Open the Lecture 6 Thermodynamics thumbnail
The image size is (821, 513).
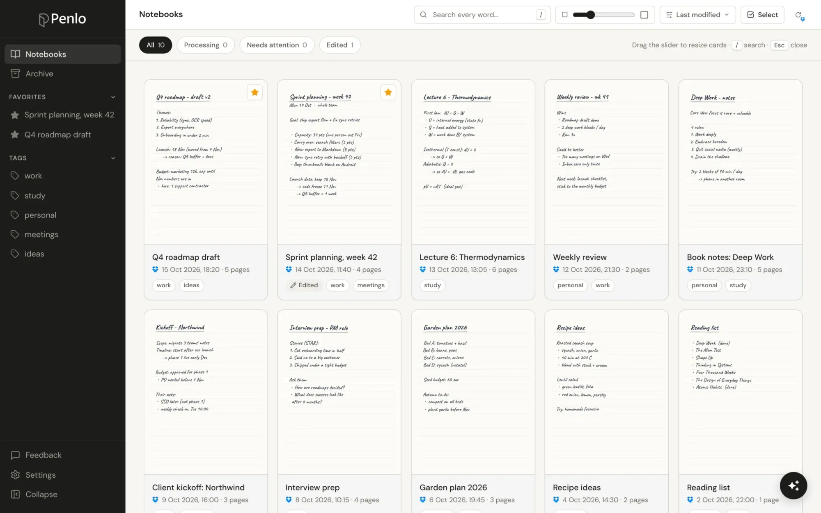click(x=473, y=162)
